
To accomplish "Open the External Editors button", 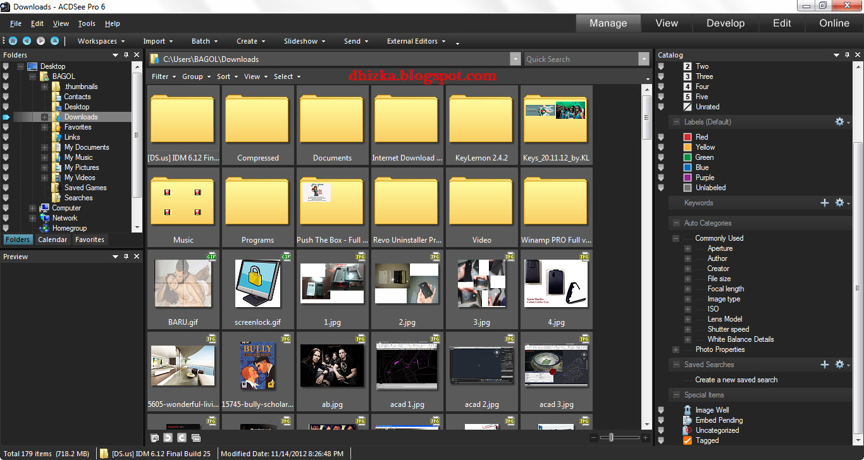I will (x=416, y=41).
